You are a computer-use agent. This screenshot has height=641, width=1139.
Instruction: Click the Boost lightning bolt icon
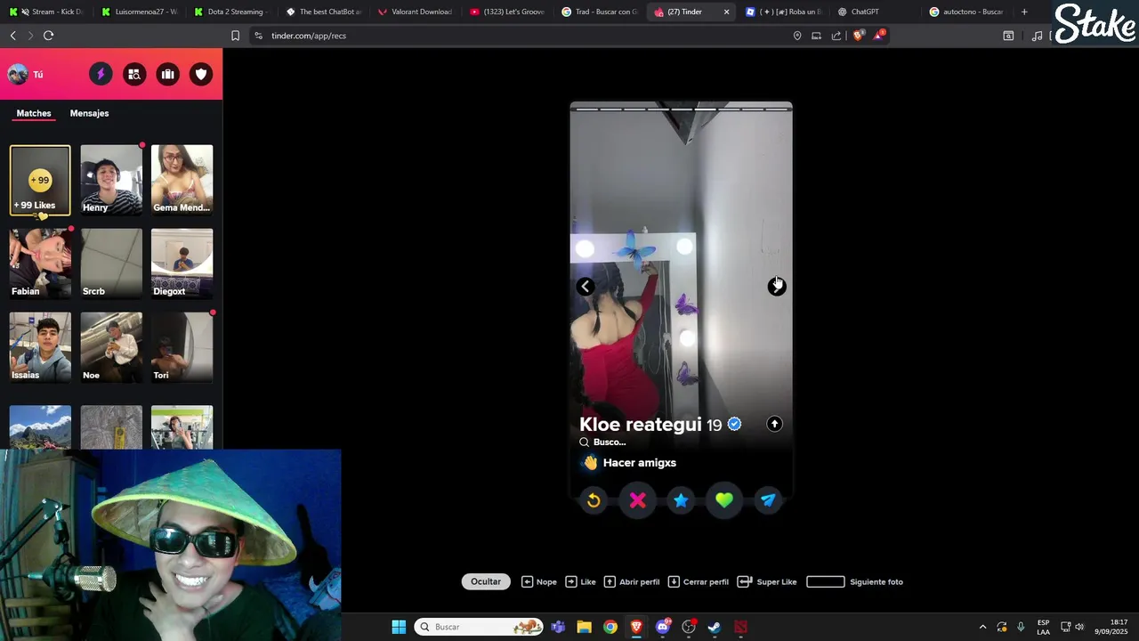[101, 74]
